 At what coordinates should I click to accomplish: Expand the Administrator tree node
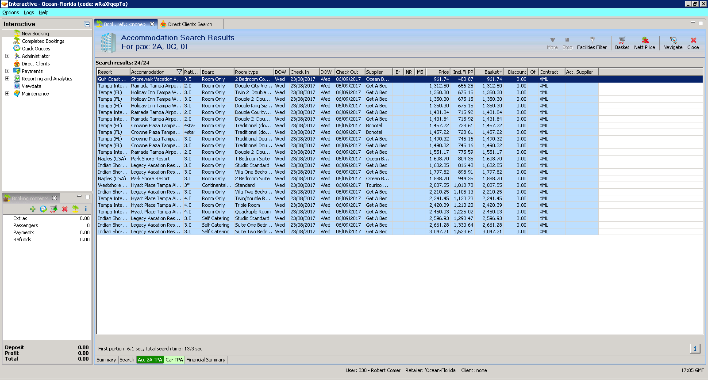[x=7, y=56]
